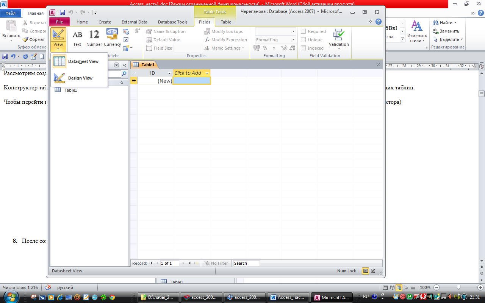
Task: Minimize the Access ribbon caret
Action: pyautogui.click(x=370, y=22)
